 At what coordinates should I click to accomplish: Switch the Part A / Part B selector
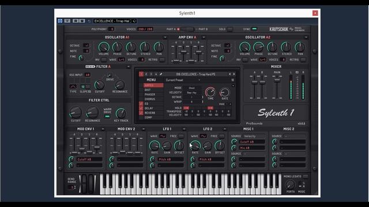tap(187, 29)
